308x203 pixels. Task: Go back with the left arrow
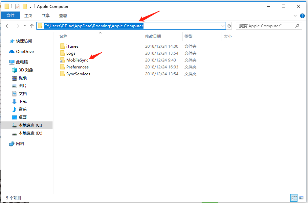(x=8, y=26)
